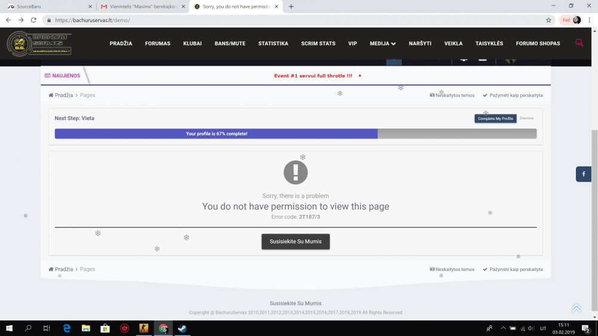Viewport: 598px width, 336px height.
Task: Click the Bachuru Servas site logo
Action: click(39, 44)
